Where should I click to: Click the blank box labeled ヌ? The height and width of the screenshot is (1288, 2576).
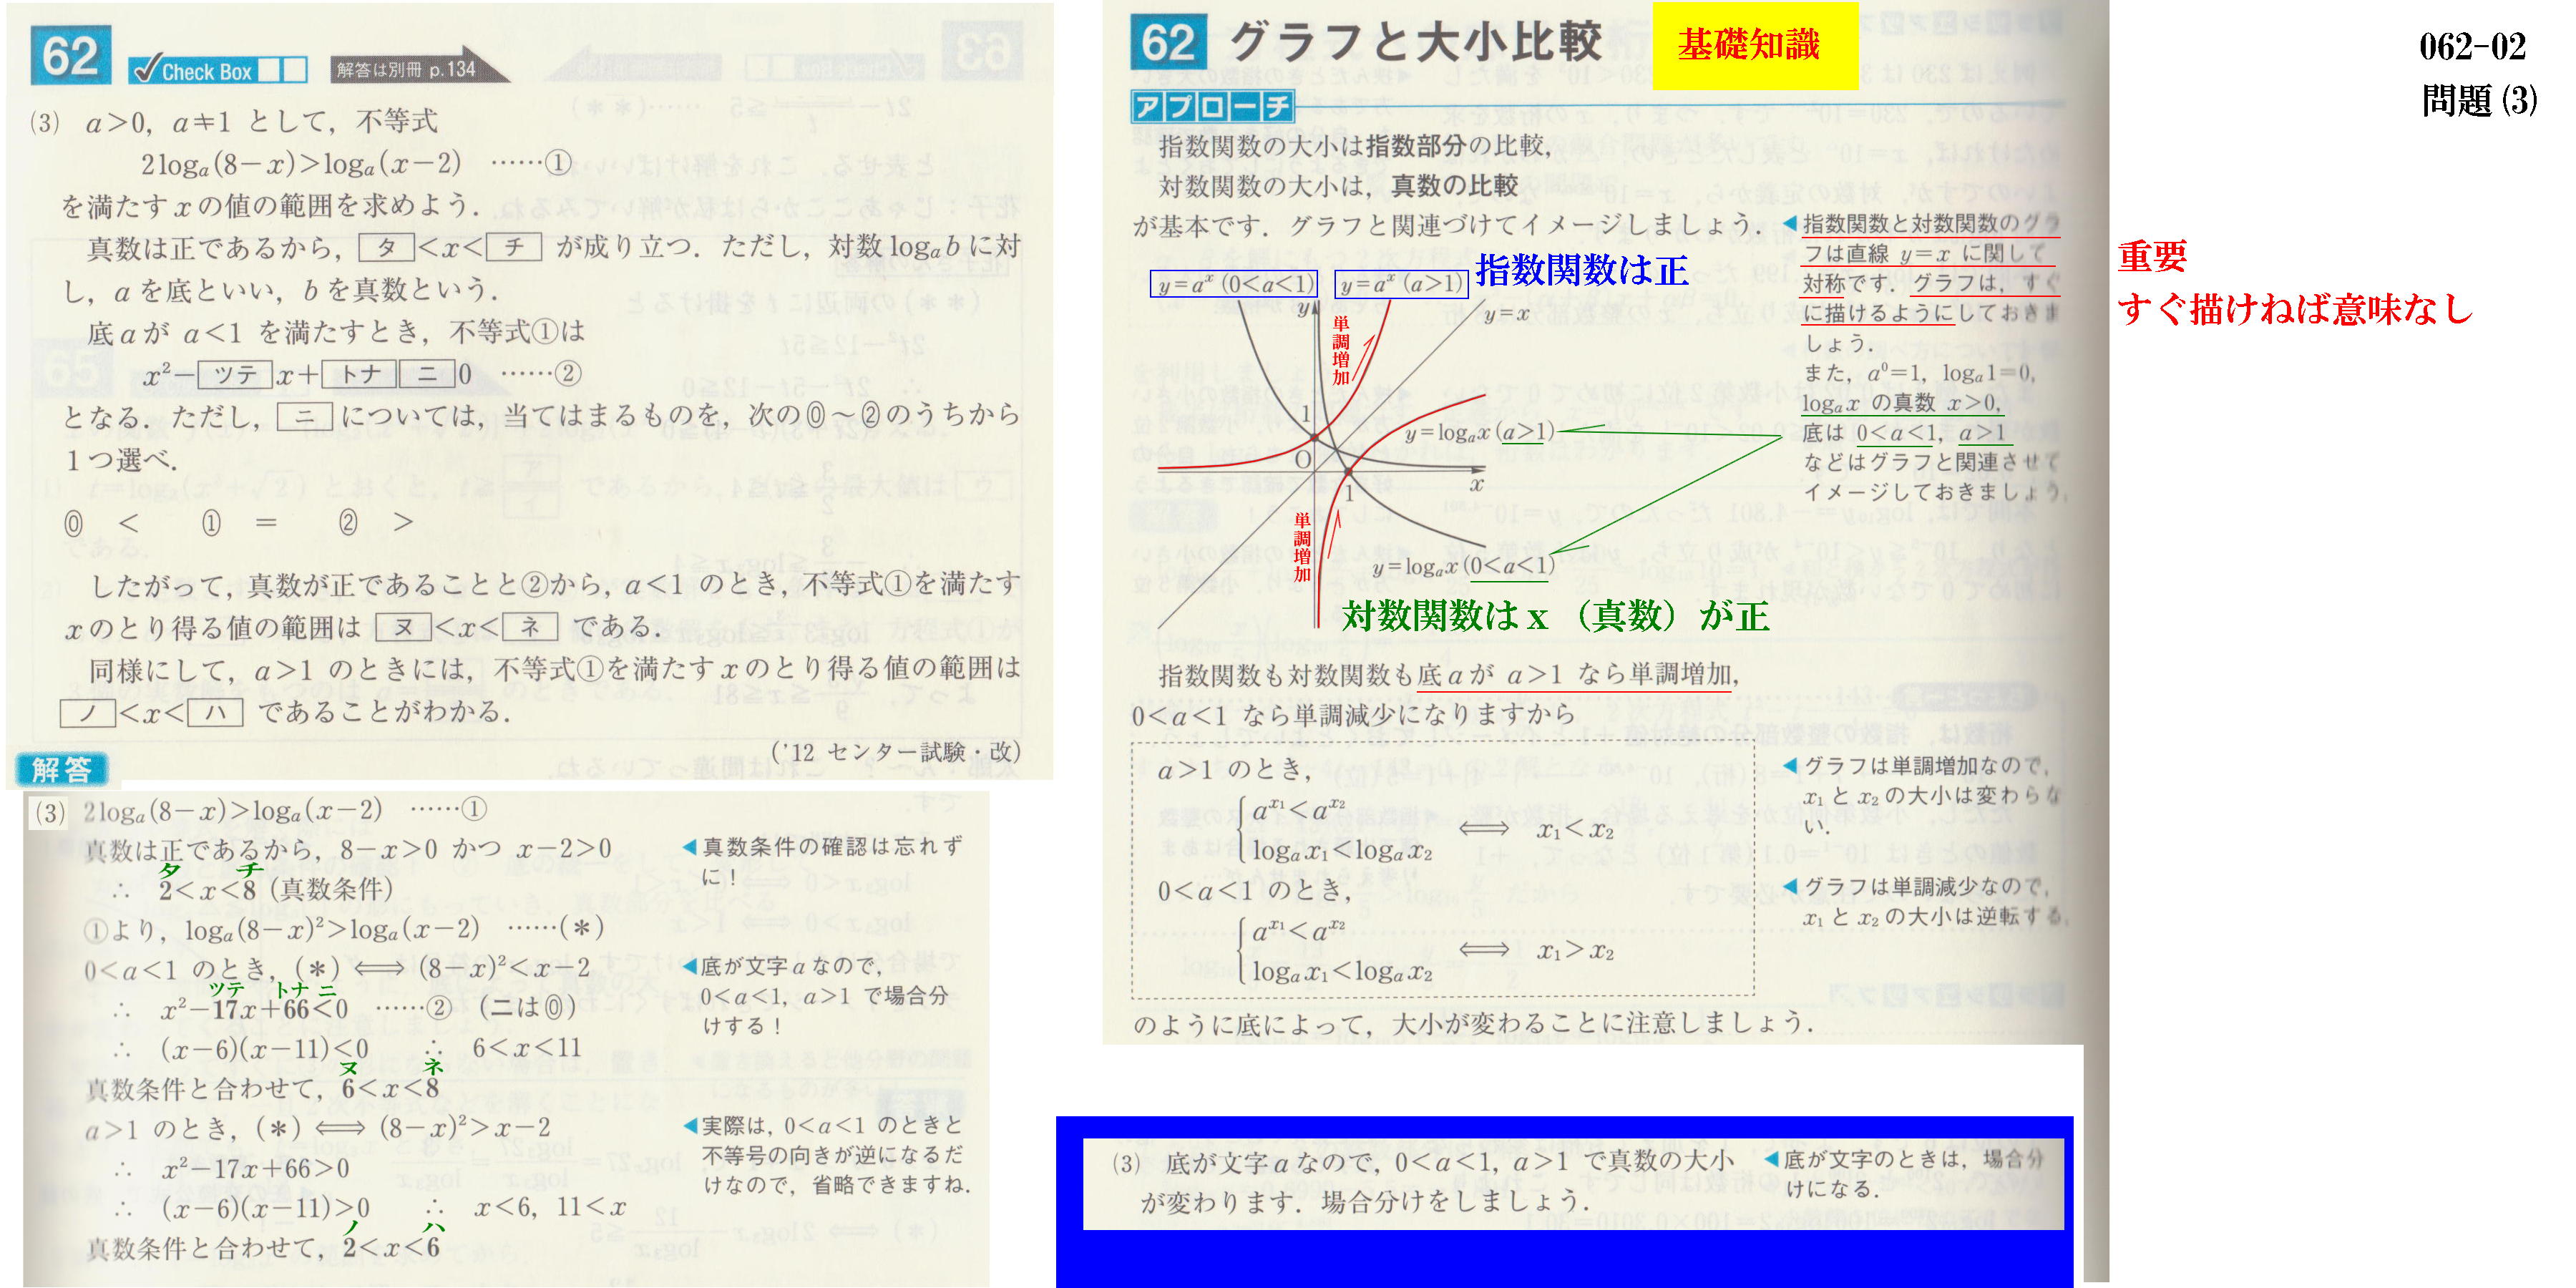pyautogui.click(x=403, y=627)
